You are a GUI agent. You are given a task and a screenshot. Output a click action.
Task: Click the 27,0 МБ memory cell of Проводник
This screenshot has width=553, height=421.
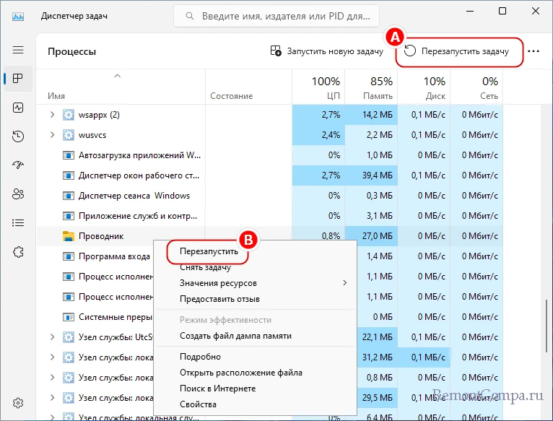(371, 236)
